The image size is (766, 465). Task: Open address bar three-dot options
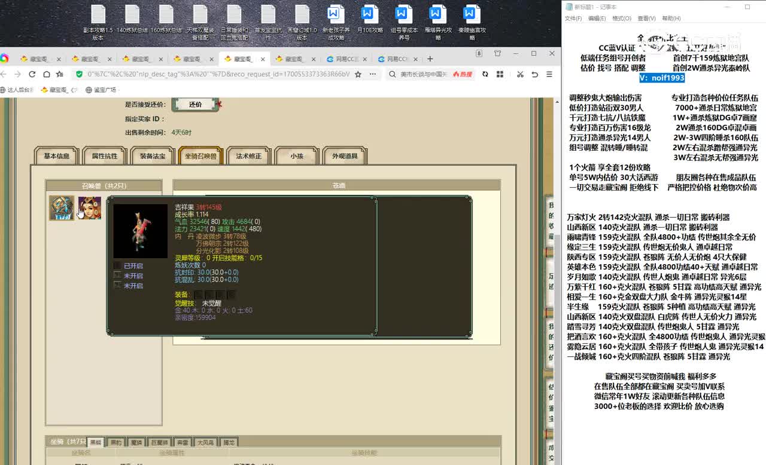pos(372,74)
